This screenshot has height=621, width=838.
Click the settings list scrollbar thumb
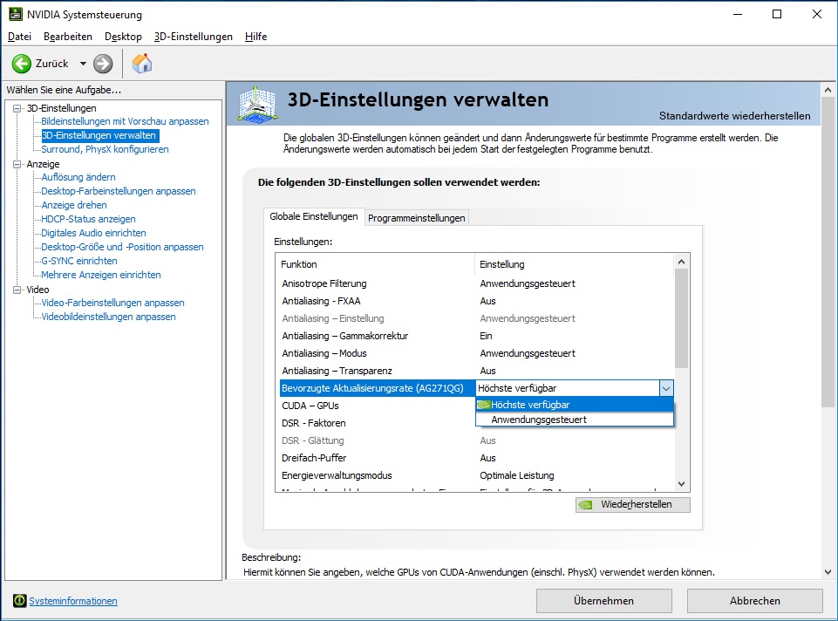click(681, 318)
